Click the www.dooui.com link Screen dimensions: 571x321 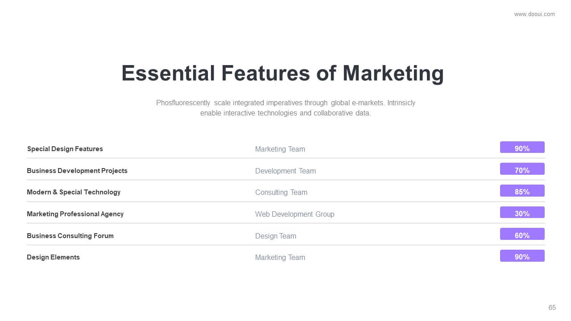click(534, 14)
